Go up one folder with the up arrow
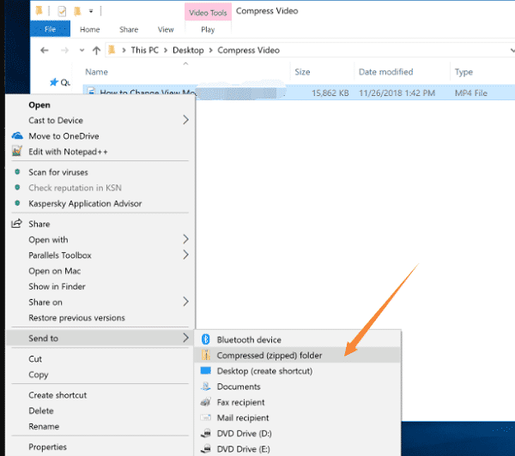Viewport: 515px width, 456px height. [96, 51]
